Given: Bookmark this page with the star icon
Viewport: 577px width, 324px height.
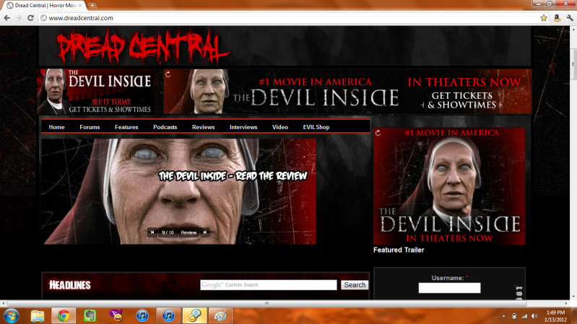Looking at the screenshot, I should (544, 17).
